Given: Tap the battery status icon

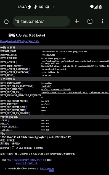Looking at the screenshot, I should pyautogui.click(x=100, y=7).
